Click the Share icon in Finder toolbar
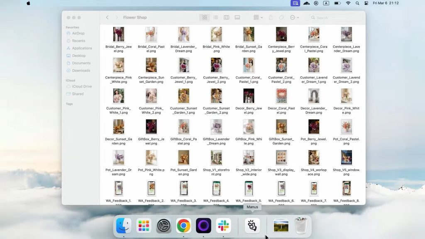The height and width of the screenshot is (239, 425). pos(271,17)
